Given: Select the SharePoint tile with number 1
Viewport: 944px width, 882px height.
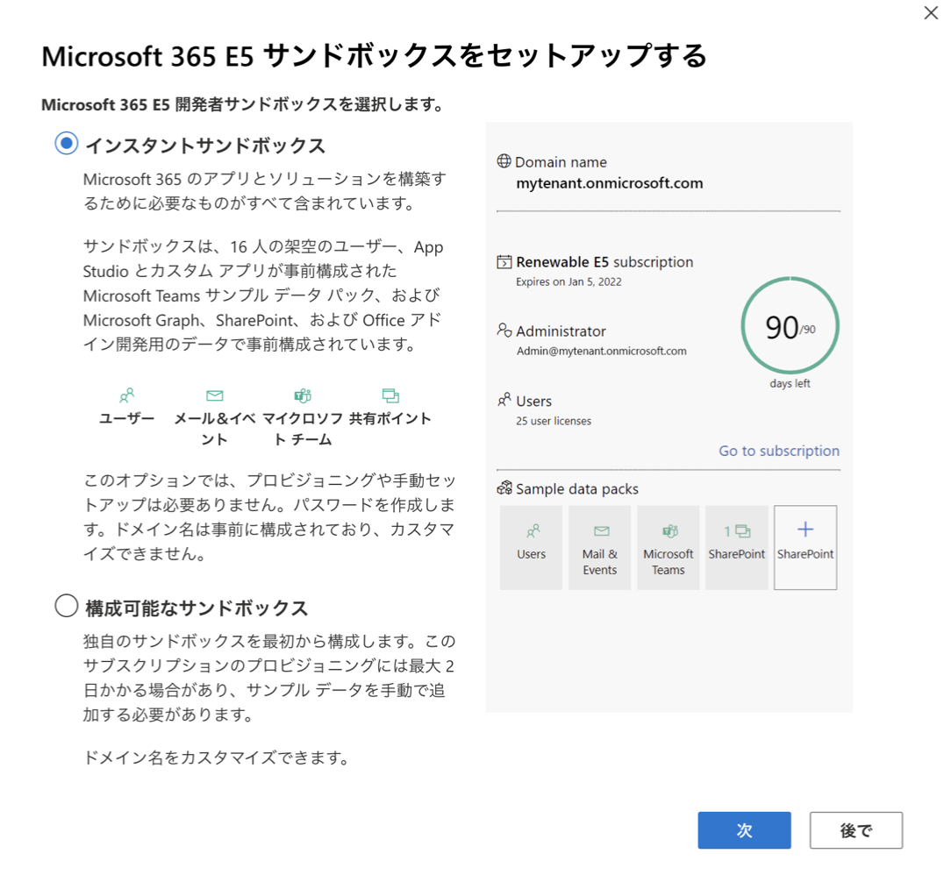Looking at the screenshot, I should [737, 547].
